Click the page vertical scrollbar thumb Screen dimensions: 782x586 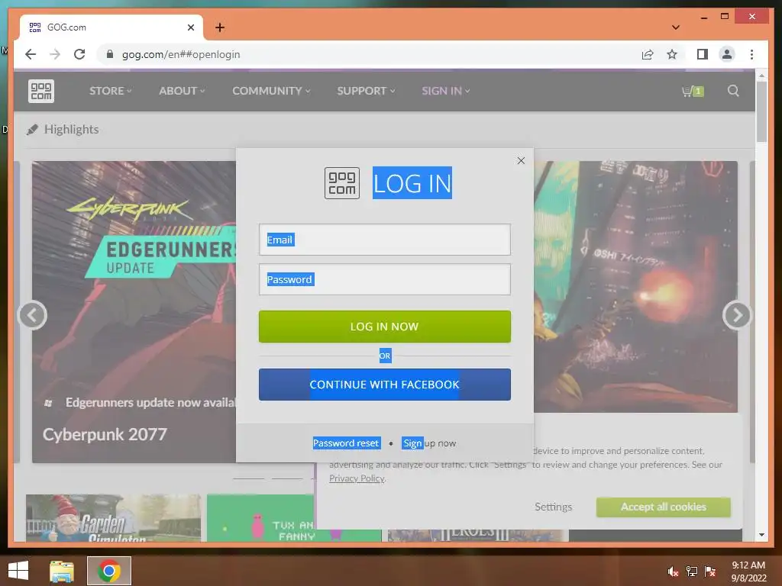761,111
